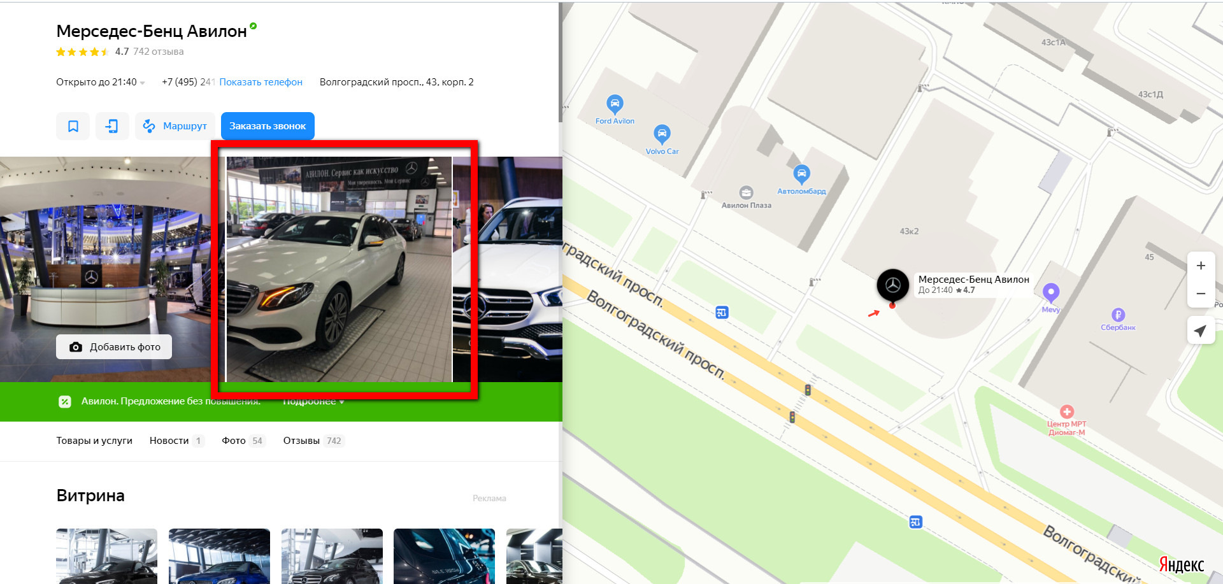
Task: Click Автоломбард map marker
Action: (801, 174)
